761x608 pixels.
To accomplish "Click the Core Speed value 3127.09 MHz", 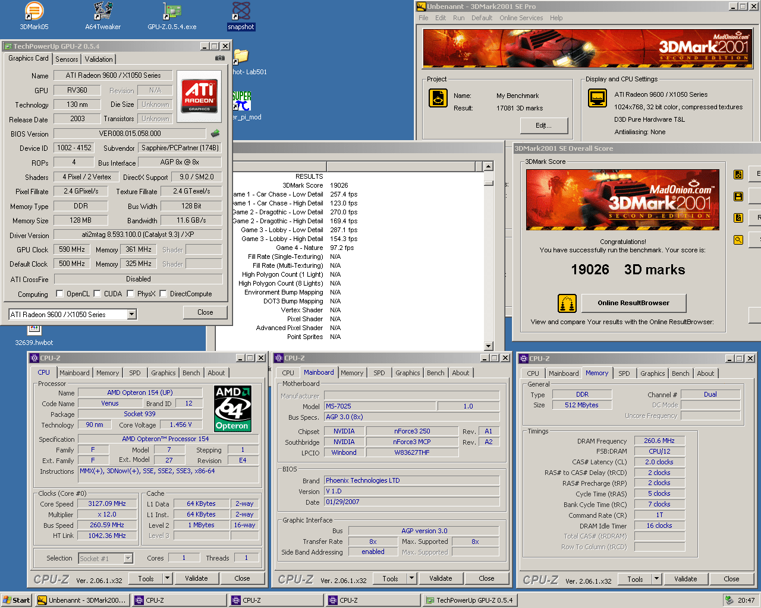I will coord(107,503).
